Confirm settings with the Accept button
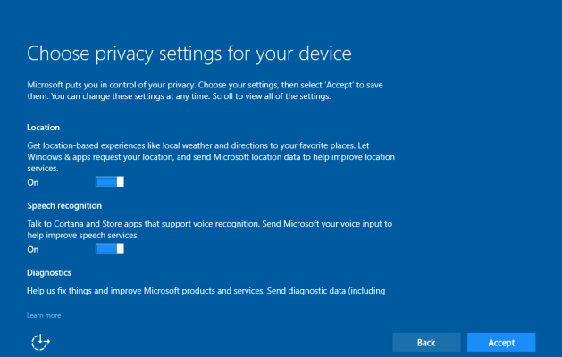Screen dimensions: 562x357 tap(501, 343)
